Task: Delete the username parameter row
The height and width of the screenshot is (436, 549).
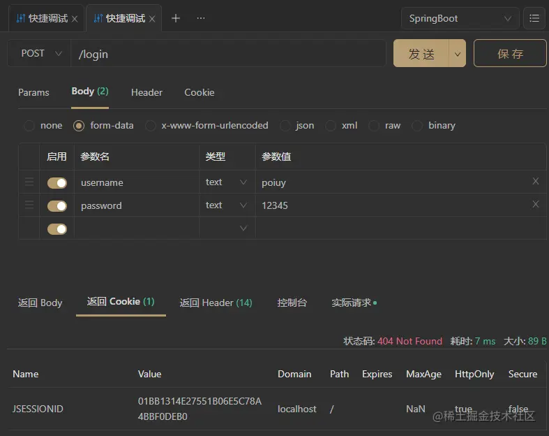Action: click(535, 181)
